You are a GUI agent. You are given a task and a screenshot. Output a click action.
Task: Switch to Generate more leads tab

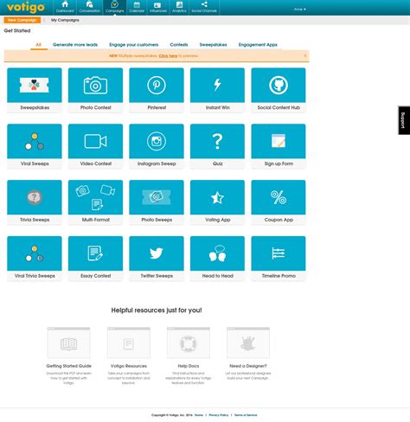(75, 45)
